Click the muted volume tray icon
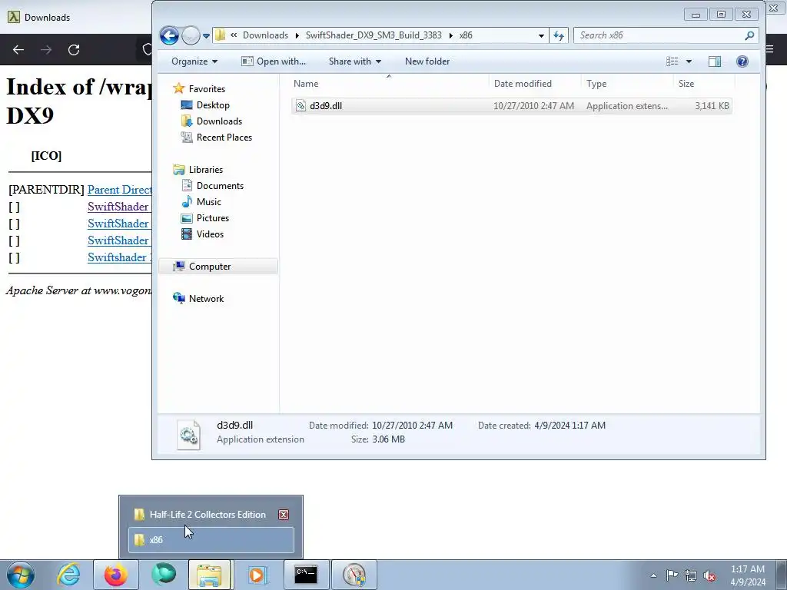787x590 pixels. pos(709,575)
